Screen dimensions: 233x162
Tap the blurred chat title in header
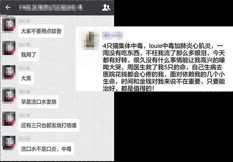coord(51,8)
